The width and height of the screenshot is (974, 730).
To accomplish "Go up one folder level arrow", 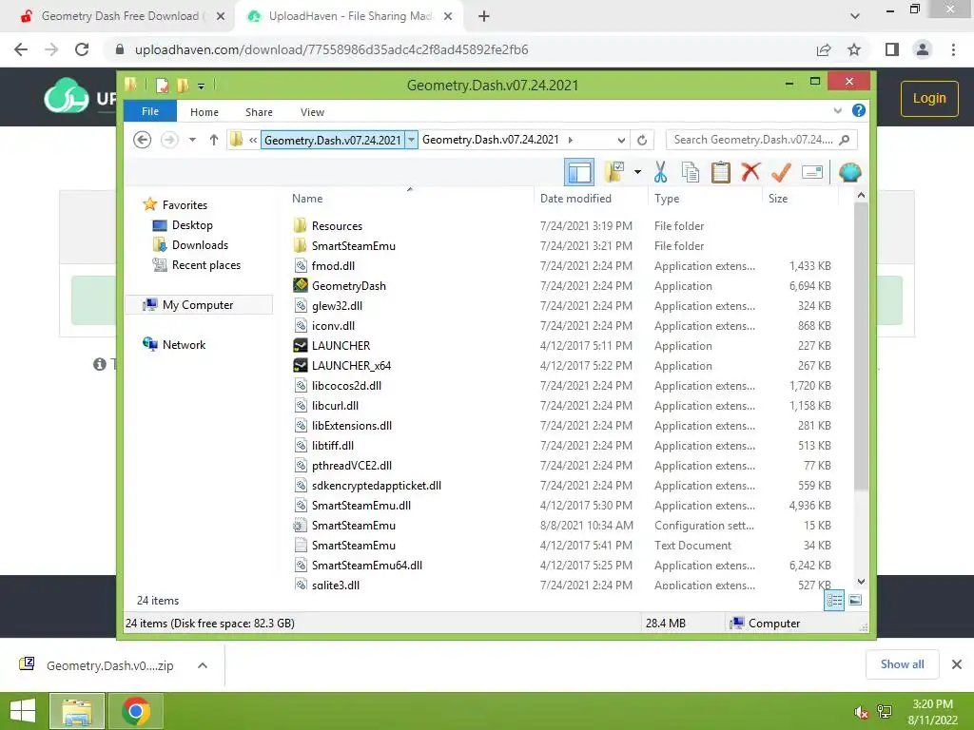I will click(214, 140).
